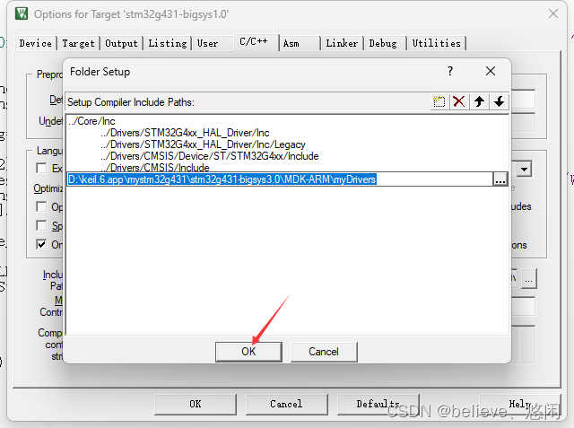Uncheck the checked 'On' checkbox
The height and width of the screenshot is (428, 574).
point(41,244)
